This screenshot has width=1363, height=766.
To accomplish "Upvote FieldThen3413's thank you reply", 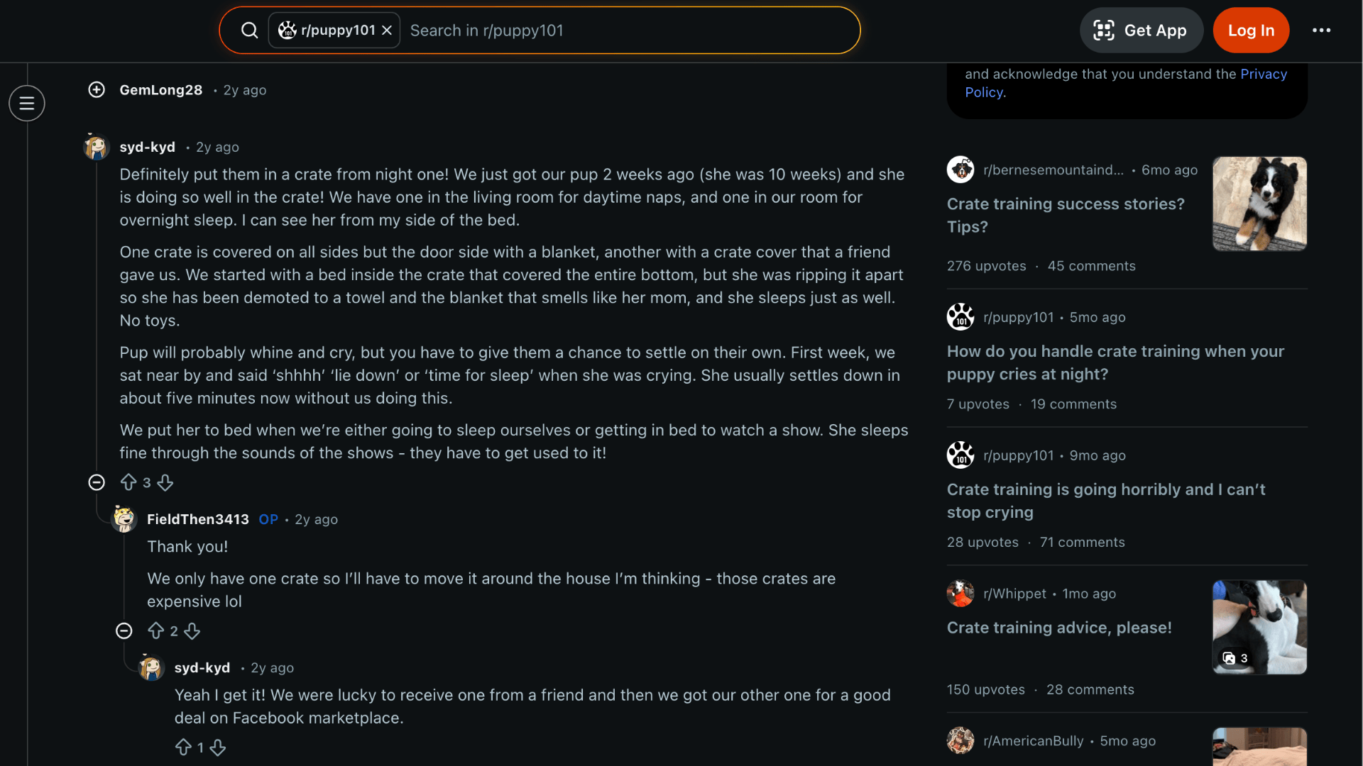I will [156, 631].
